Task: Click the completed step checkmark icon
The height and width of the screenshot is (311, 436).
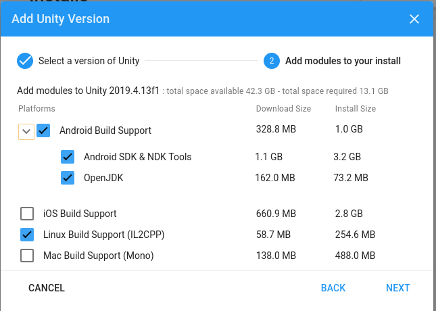Action: coord(25,61)
